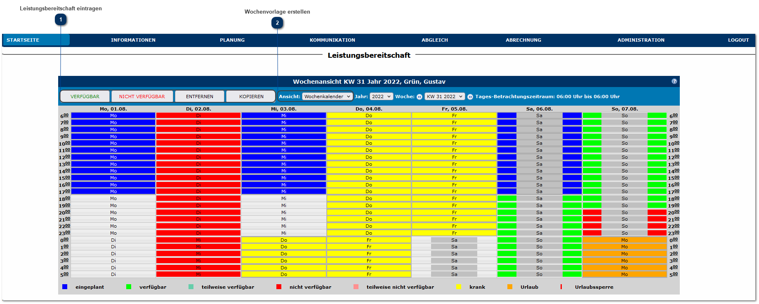The height and width of the screenshot is (304, 759).
Task: Click the teal teilweise verfügbar legend swatch
Action: click(x=191, y=287)
